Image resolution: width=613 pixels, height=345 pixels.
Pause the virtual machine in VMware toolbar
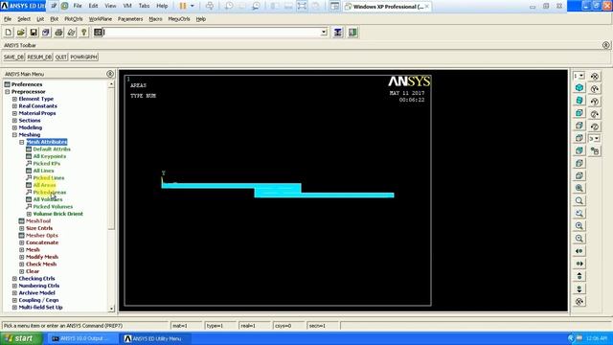coord(183,6)
